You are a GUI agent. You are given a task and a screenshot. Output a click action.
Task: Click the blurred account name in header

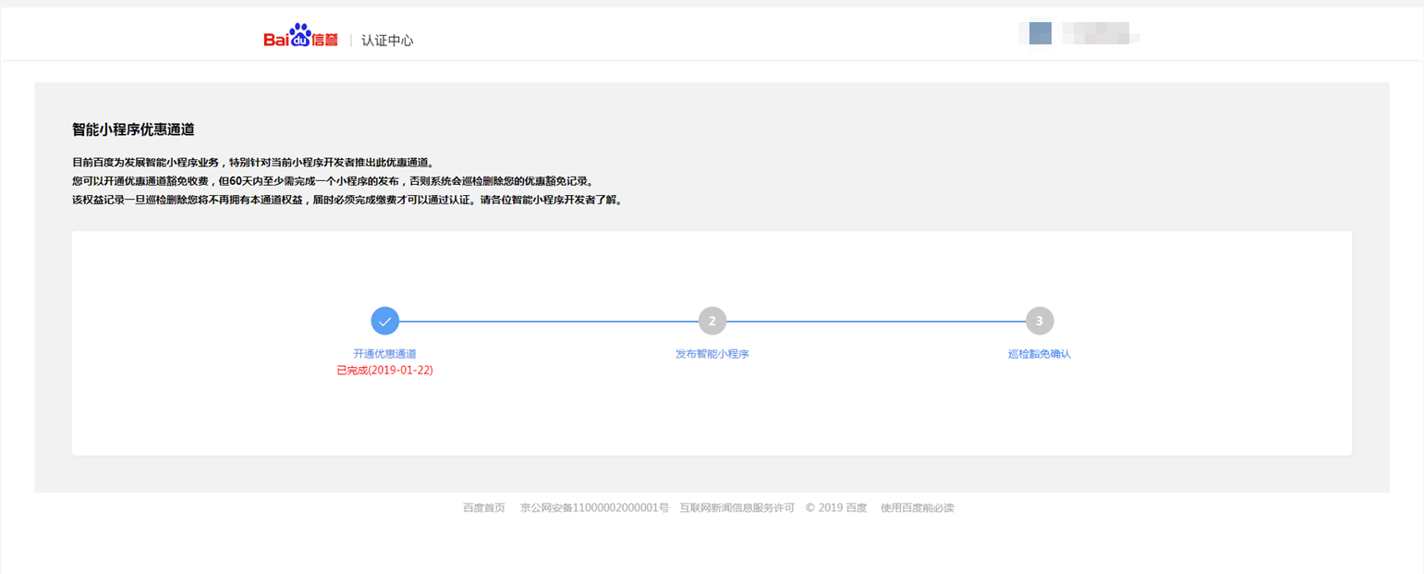point(1101,35)
